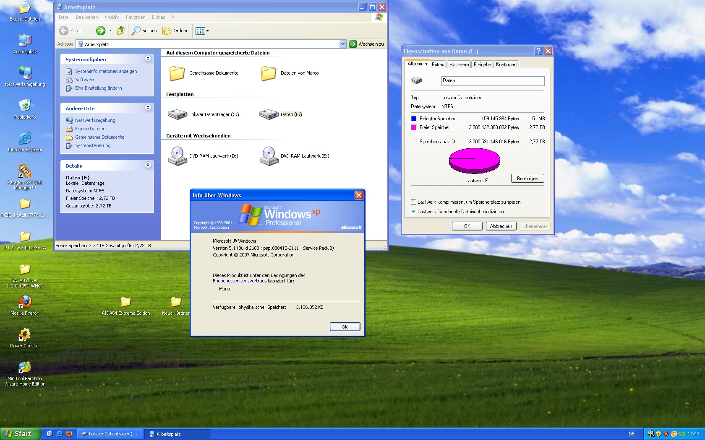This screenshot has height=440, width=705.
Task: Open the Ansicht menu
Action: click(x=112, y=17)
